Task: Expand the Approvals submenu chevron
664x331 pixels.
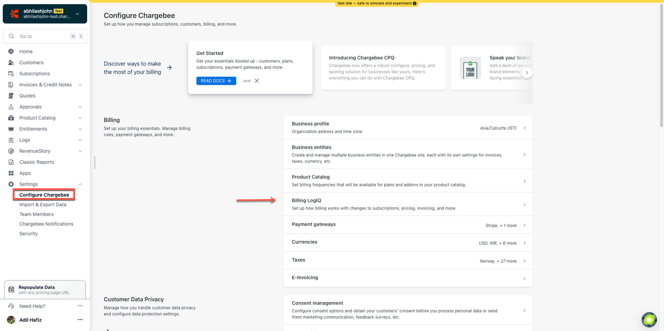Action: tap(80, 107)
